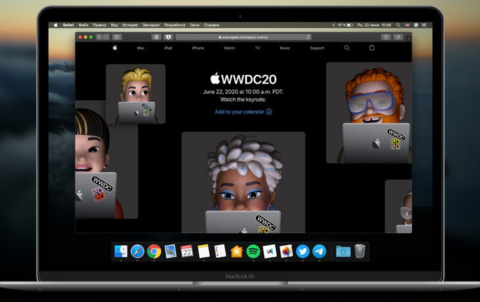Click the WWDC20 heading
Viewport: 480px width, 302px height.
tap(243, 79)
